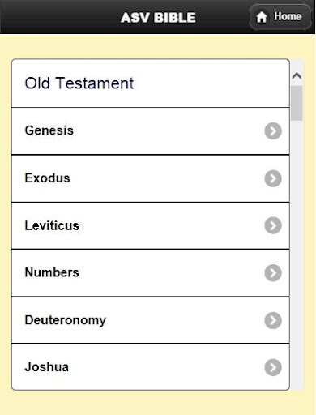Click the arrow icon next to Genesis

273,131
